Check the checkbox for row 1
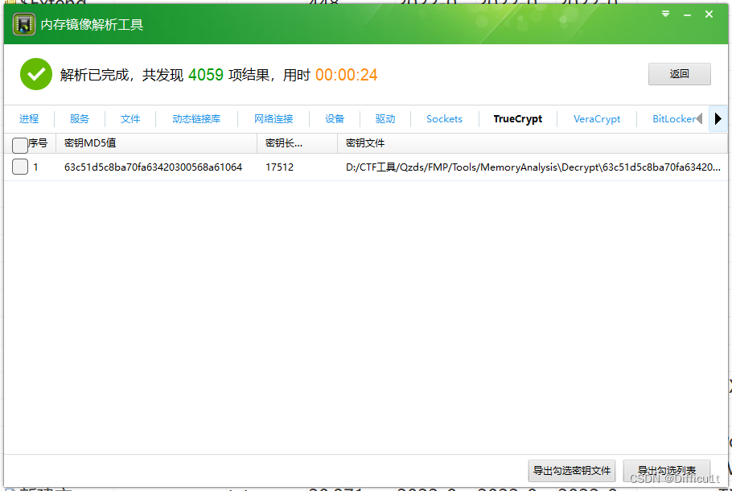Viewport: 732px width, 491px height. (20, 167)
